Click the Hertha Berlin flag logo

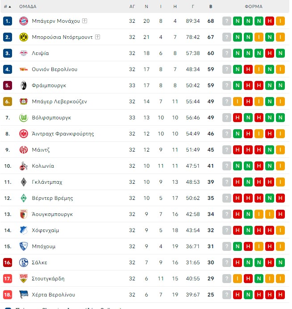(23, 295)
